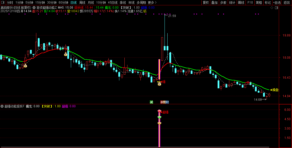Click the money bag icon near first low

(x=25, y=66)
